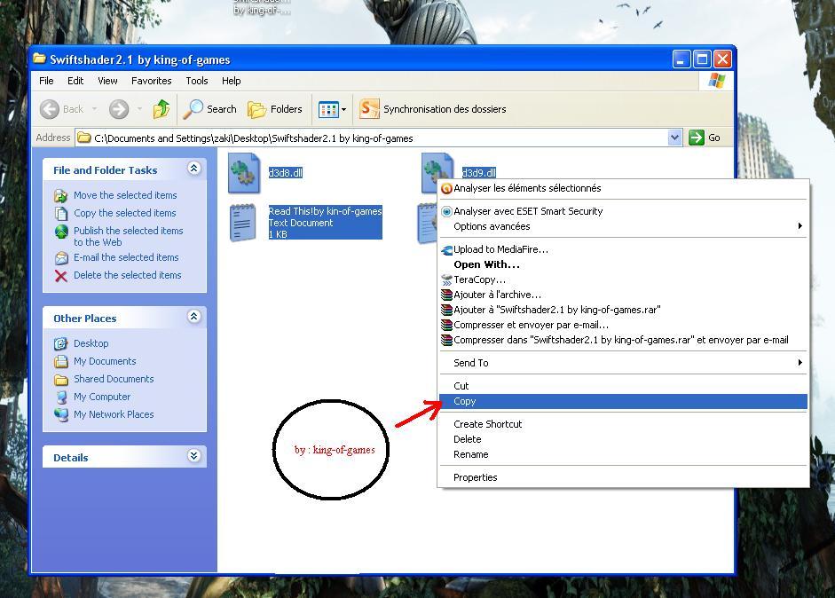
Task: Open the Search magnifier tool
Action: (x=209, y=109)
